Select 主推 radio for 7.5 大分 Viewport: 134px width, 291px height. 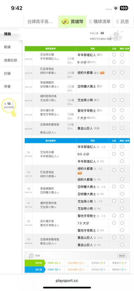(114, 223)
